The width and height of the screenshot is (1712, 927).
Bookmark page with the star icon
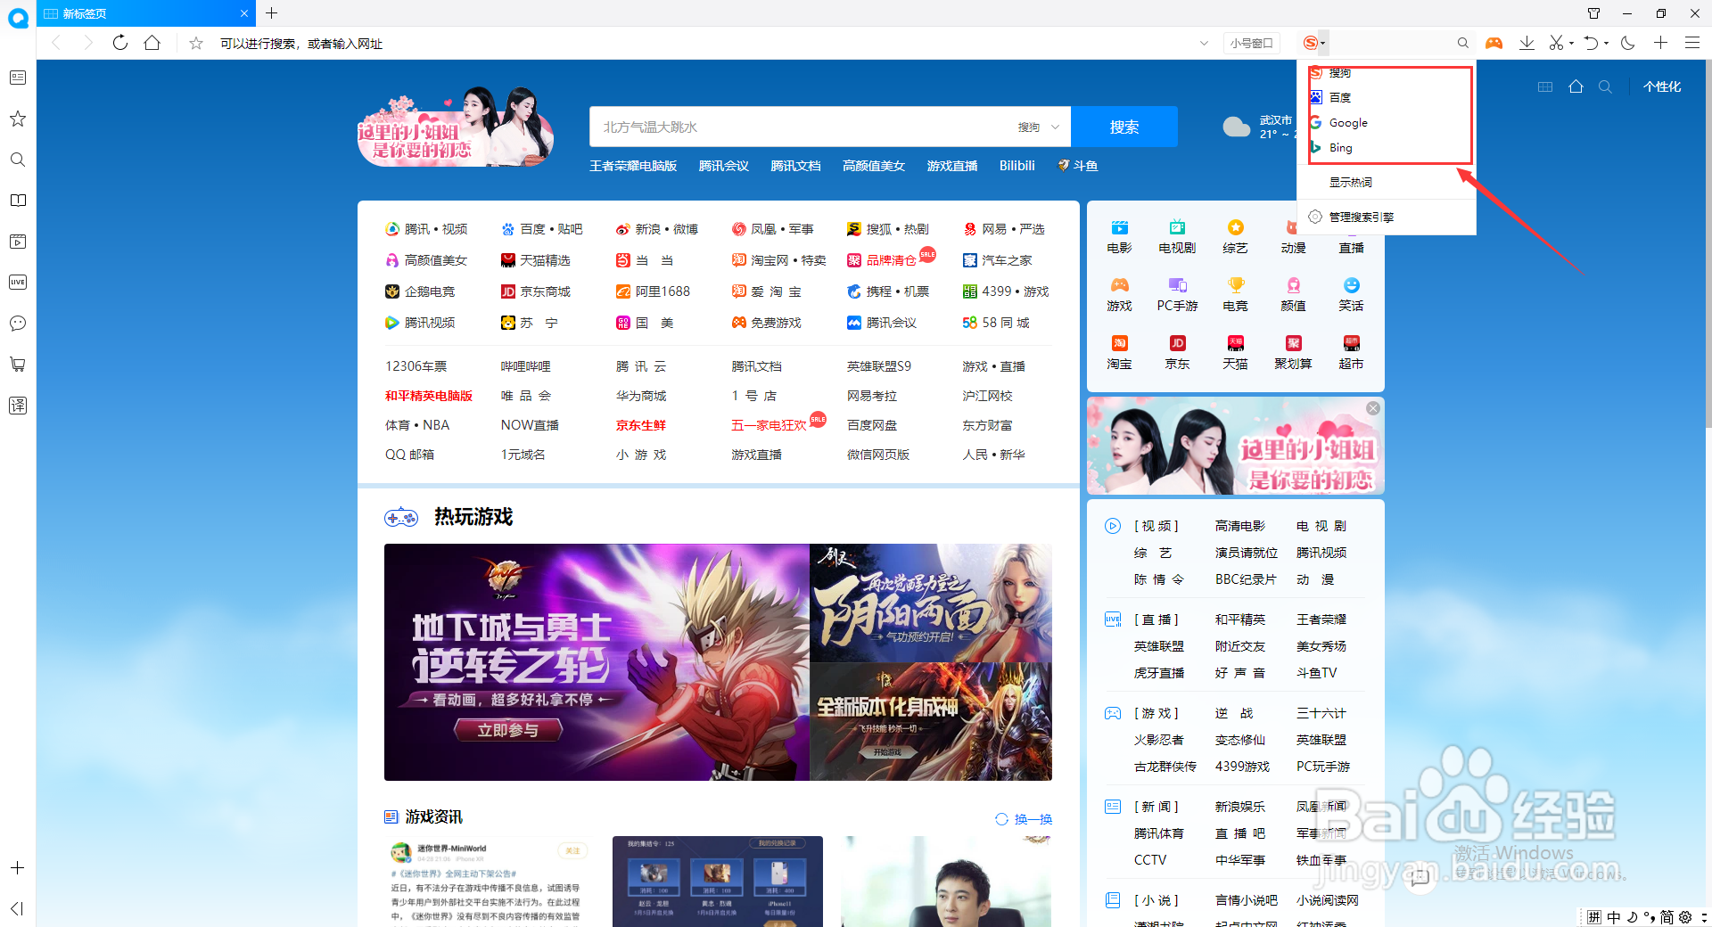[x=196, y=43]
